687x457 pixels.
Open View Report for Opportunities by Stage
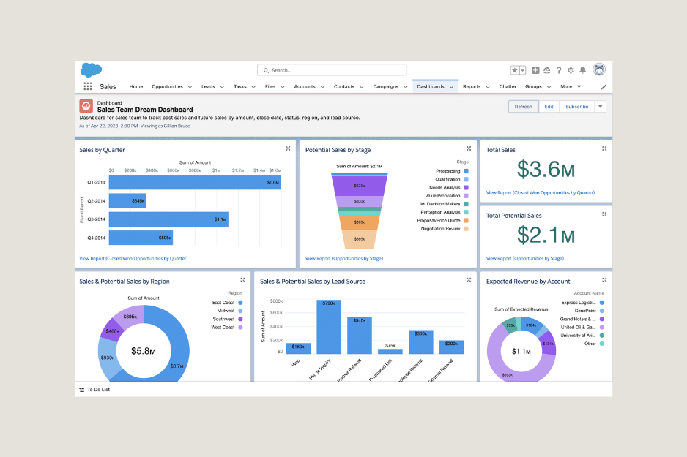coord(344,257)
